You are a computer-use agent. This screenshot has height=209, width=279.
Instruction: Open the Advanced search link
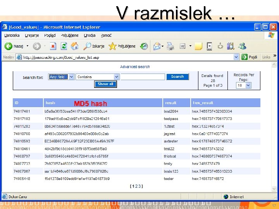pos(135,67)
